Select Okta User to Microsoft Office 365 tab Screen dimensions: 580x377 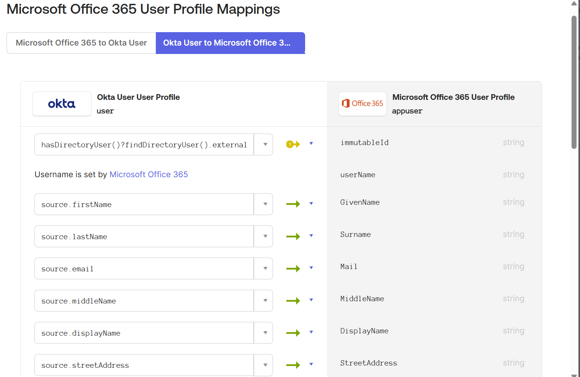coord(230,43)
